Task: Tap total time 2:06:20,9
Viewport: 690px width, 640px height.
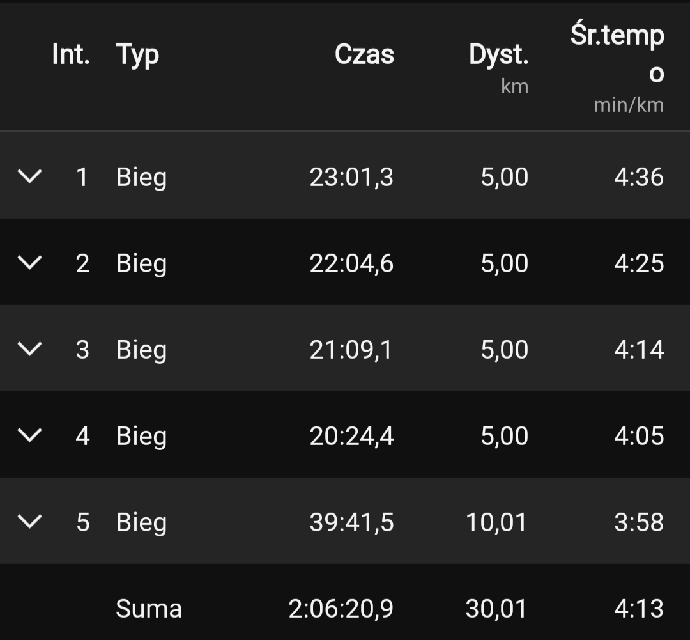Action: pyautogui.click(x=341, y=609)
